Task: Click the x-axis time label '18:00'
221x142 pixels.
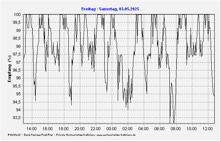Action: tap(64, 129)
